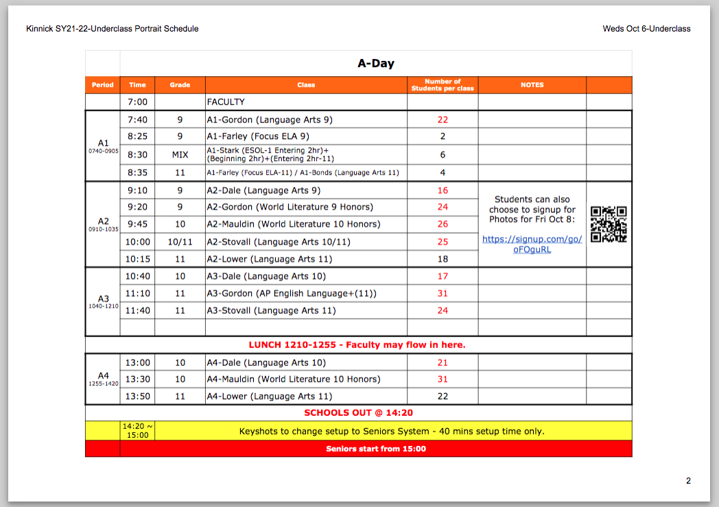Select the Period column header
719x507 pixels.
102,85
